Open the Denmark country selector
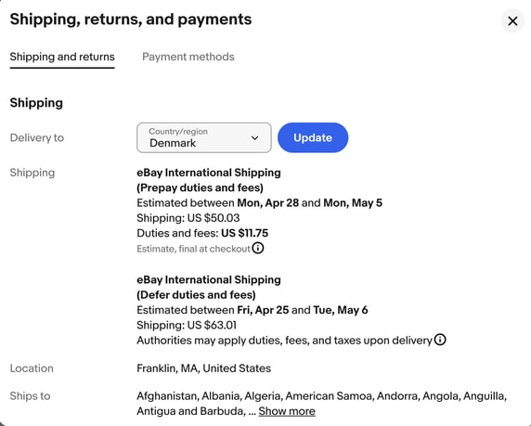Image resolution: width=531 pixels, height=426 pixels. [204, 137]
